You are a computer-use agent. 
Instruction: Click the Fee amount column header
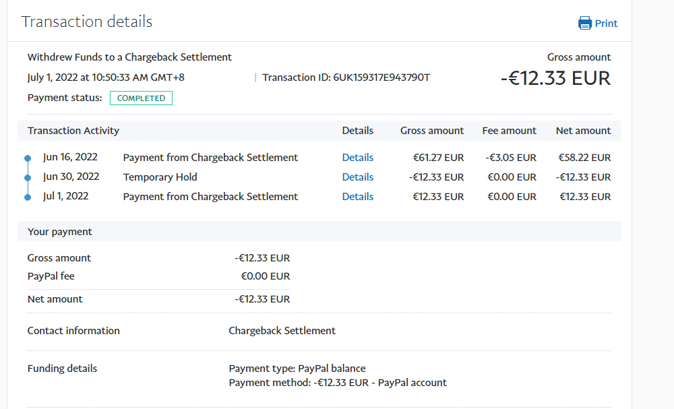coord(509,131)
